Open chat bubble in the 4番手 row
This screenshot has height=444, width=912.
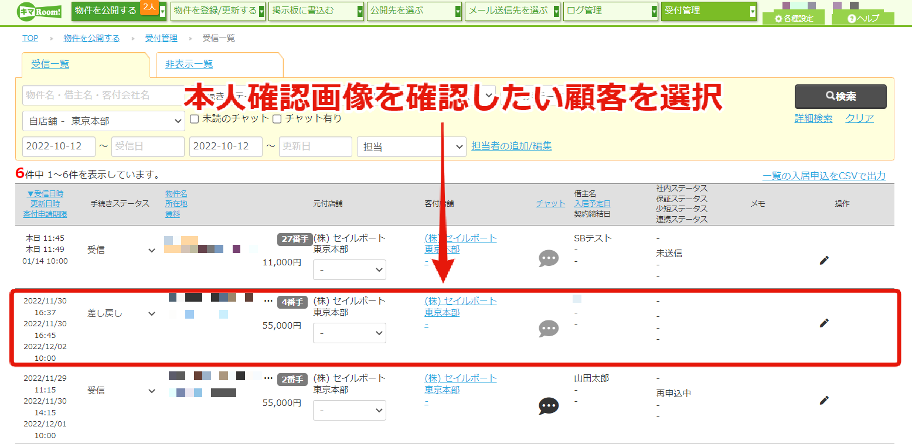tap(549, 329)
